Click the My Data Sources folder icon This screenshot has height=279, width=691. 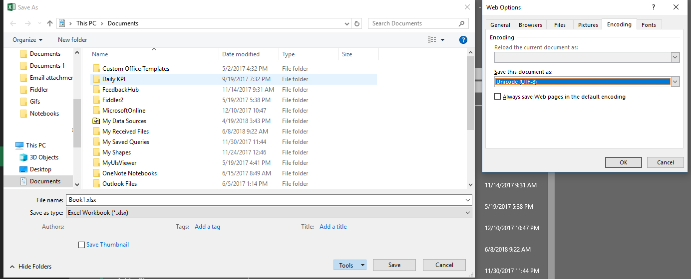pos(96,121)
